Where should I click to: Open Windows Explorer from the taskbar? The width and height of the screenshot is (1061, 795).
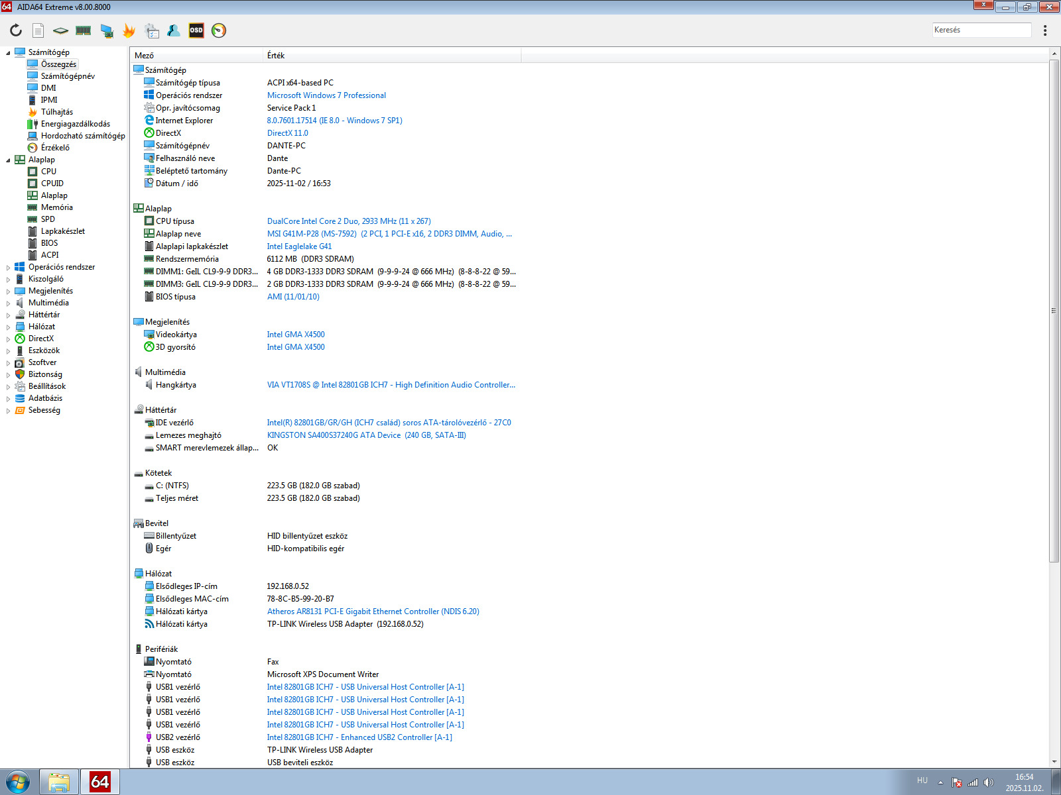[59, 782]
